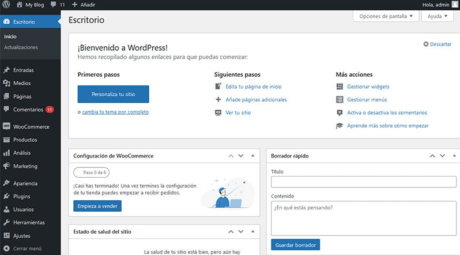Click the Medios media icon
This screenshot has height=255, width=460.
click(x=6, y=83)
